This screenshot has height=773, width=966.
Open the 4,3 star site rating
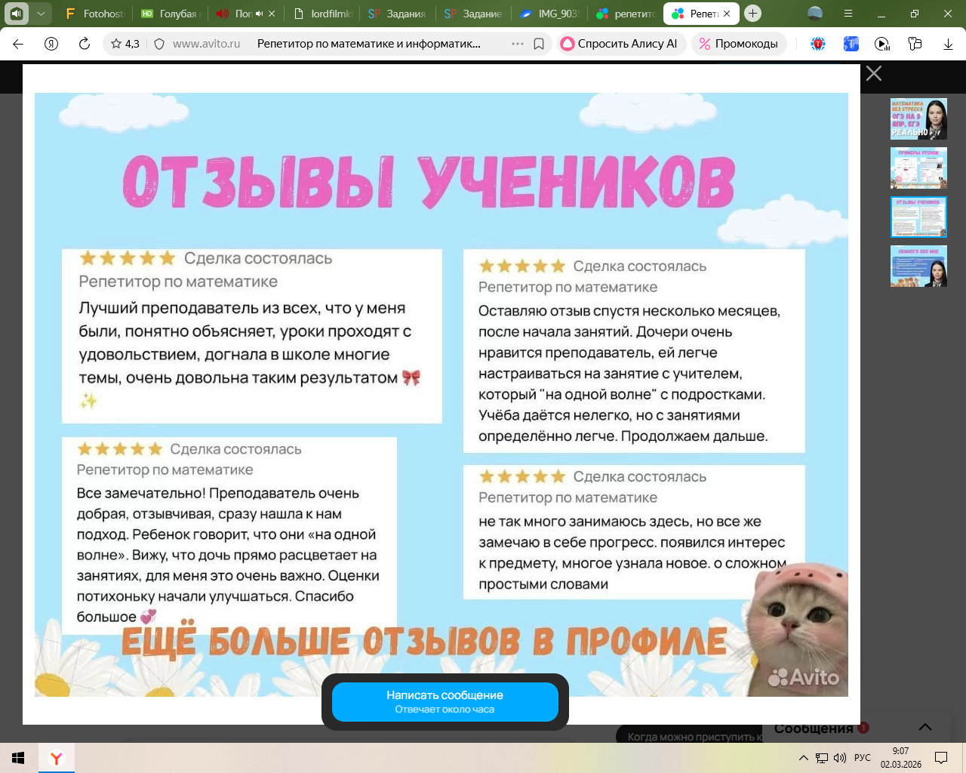coord(125,44)
